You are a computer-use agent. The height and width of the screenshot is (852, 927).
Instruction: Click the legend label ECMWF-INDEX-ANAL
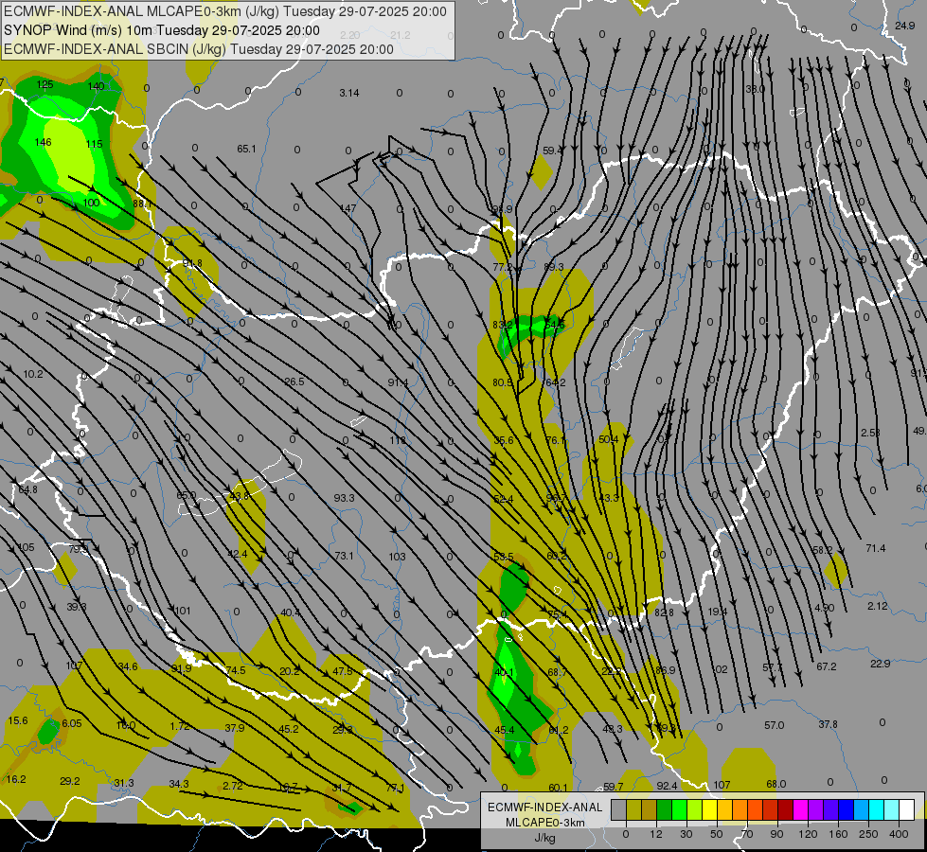[544, 808]
